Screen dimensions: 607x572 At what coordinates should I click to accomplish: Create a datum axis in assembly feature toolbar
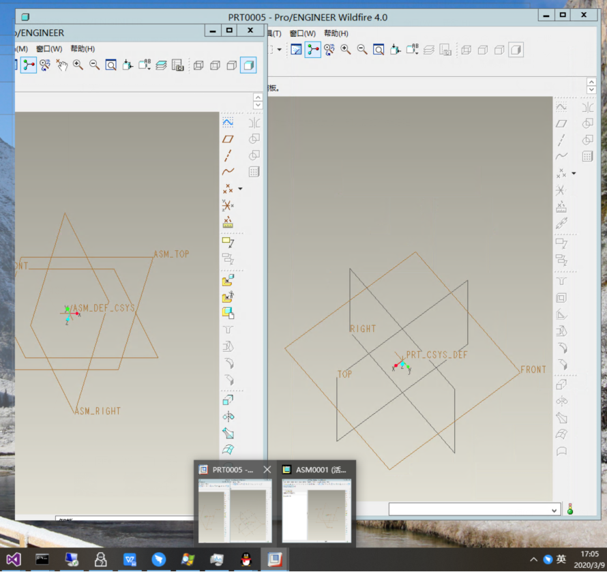tap(228, 155)
